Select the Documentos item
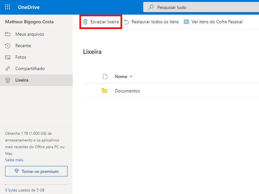 pyautogui.click(x=127, y=91)
